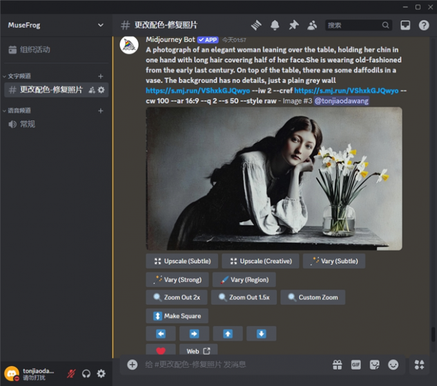437x386 pixels.
Task: Pan image down with down arrow button
Action: coord(261,334)
